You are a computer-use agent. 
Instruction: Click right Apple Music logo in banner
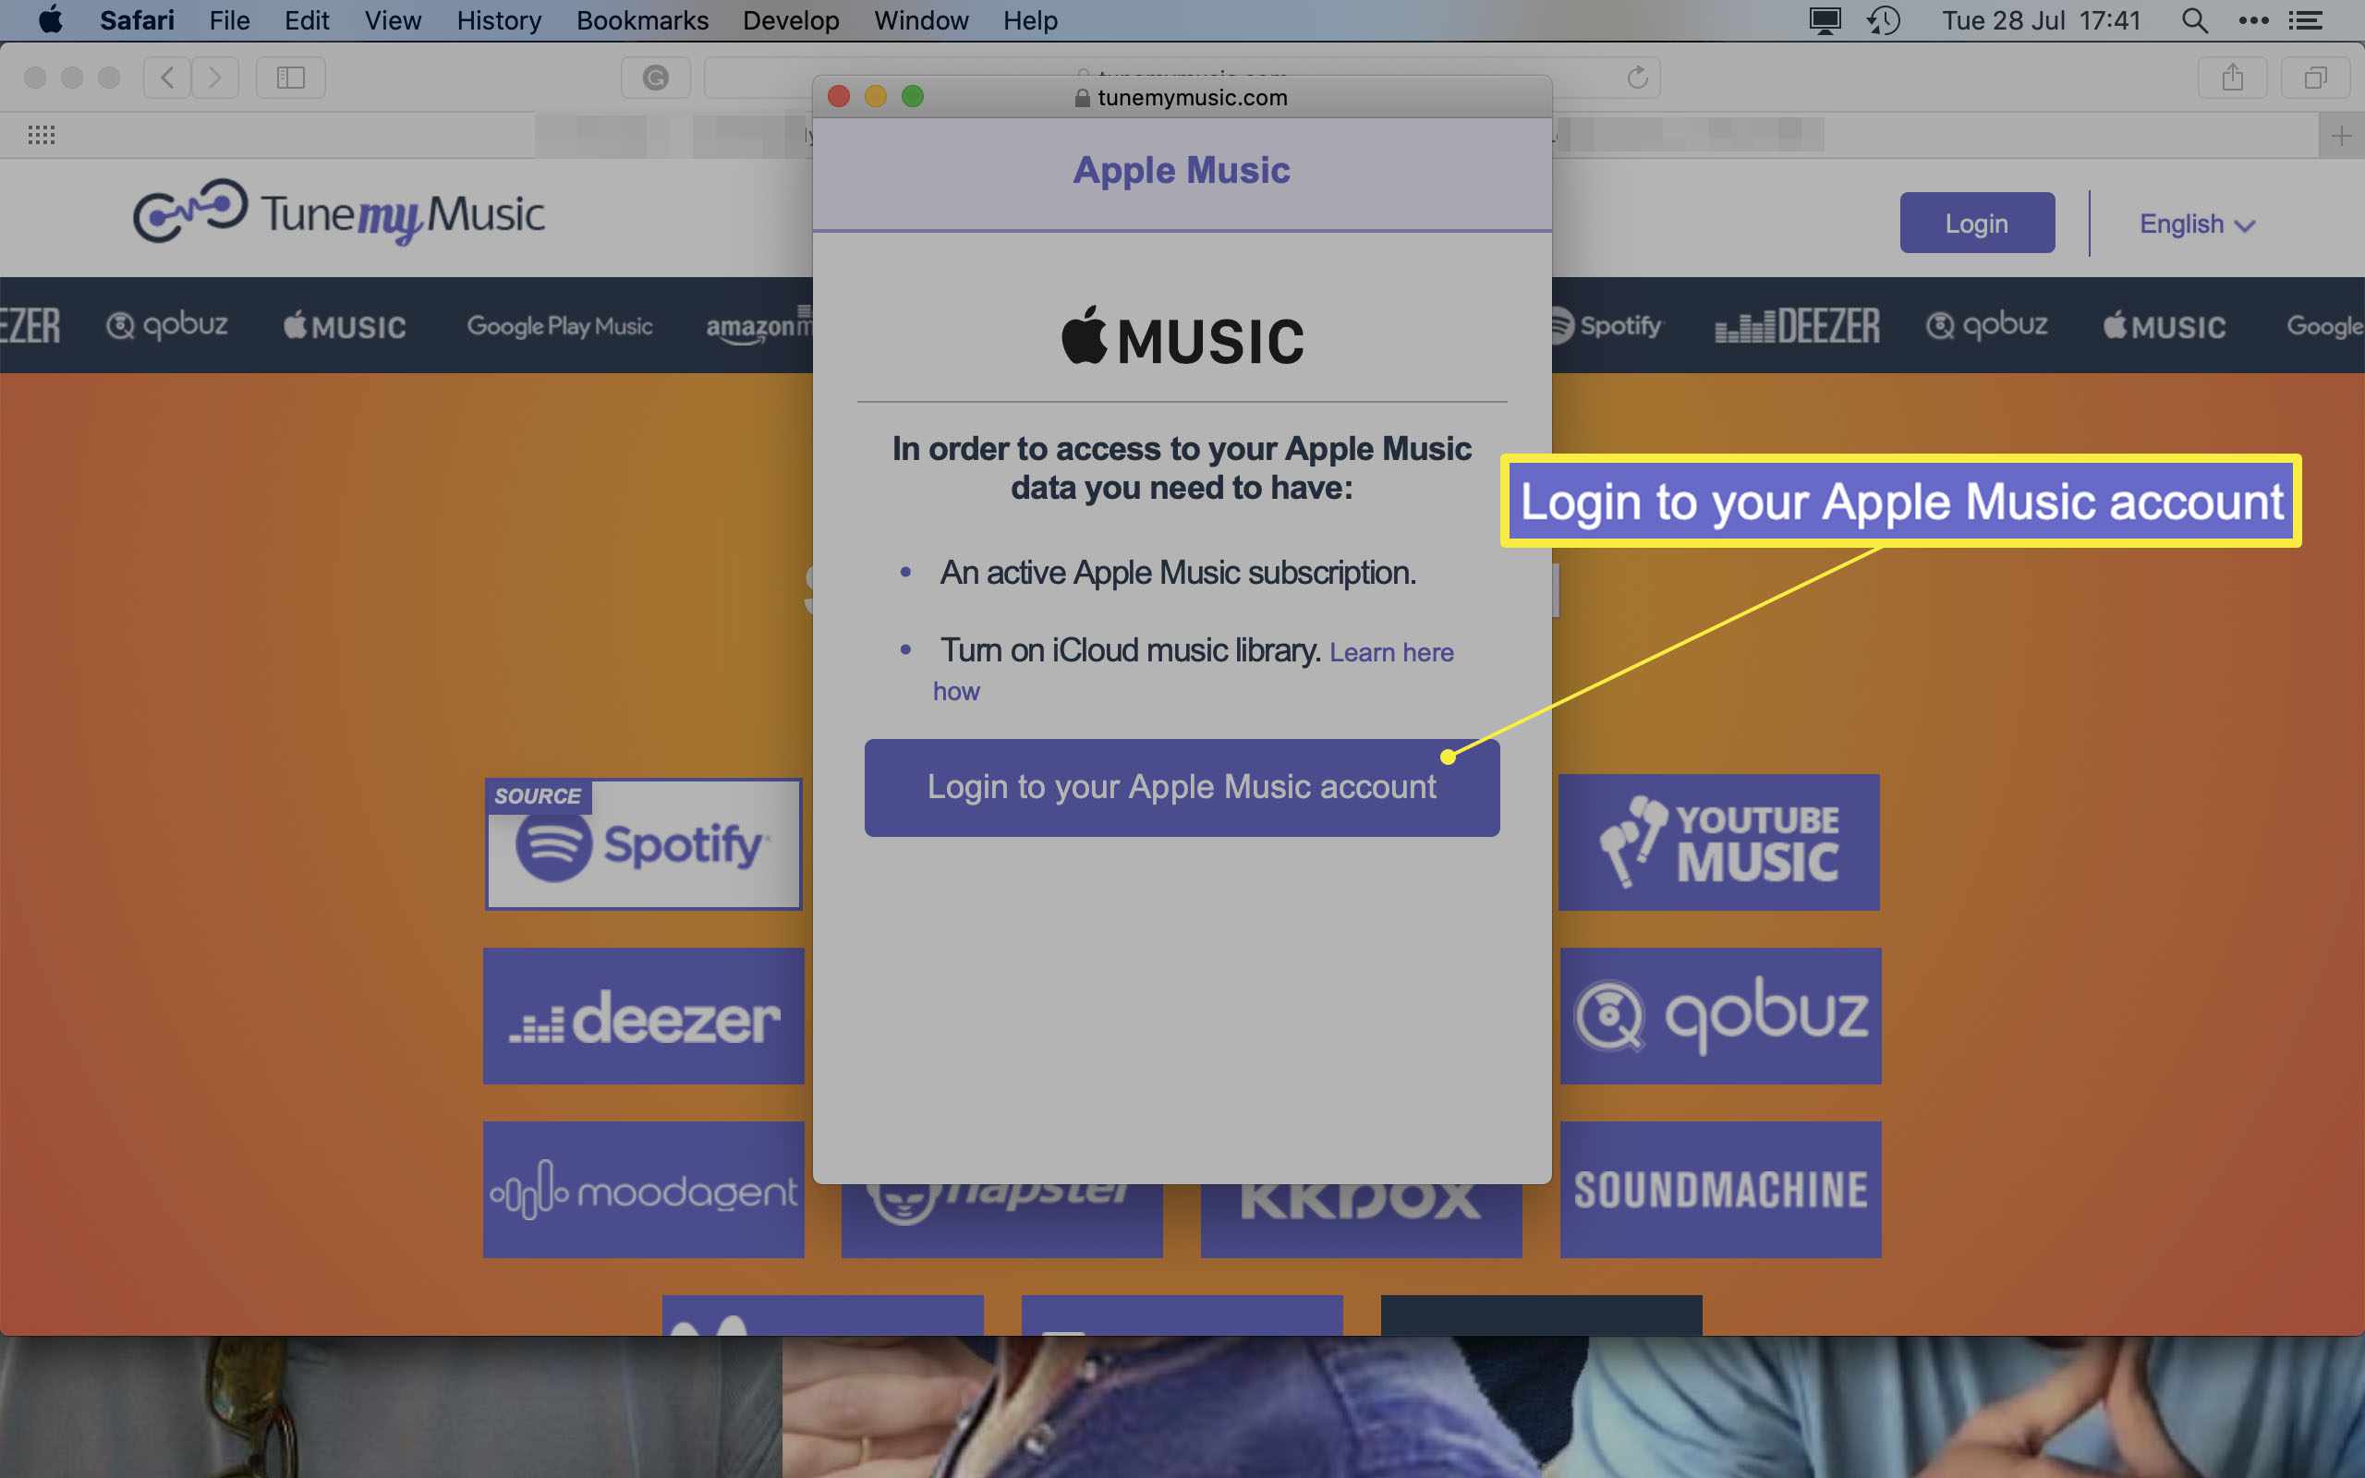click(2164, 325)
